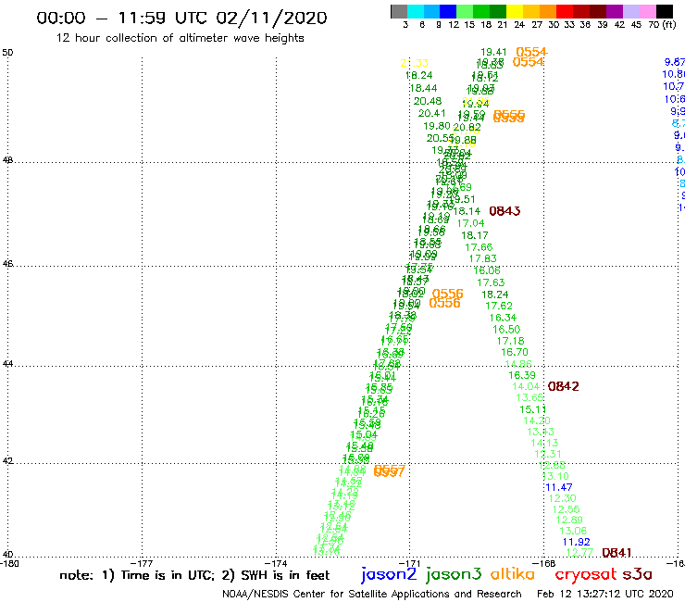Click the 0841 pass time label
Viewport: 685px width, 602px height.
tap(616, 553)
